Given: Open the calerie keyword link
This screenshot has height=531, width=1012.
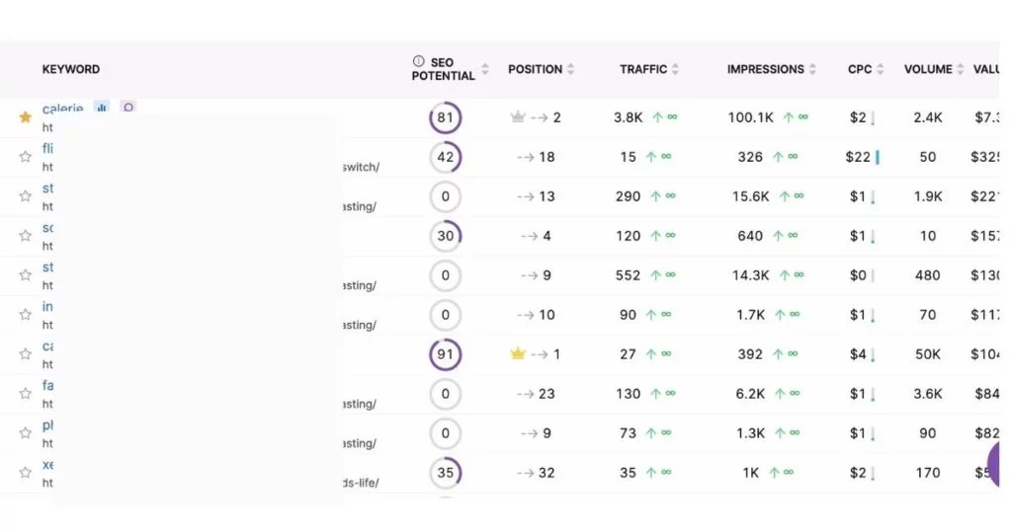Looking at the screenshot, I should [x=62, y=109].
